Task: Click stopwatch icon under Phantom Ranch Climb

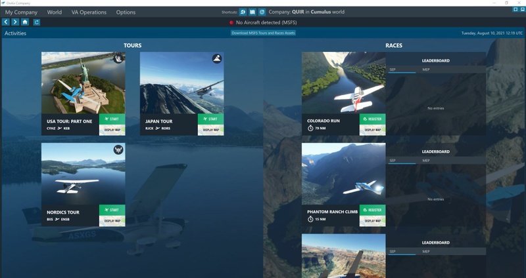Action: click(310, 219)
